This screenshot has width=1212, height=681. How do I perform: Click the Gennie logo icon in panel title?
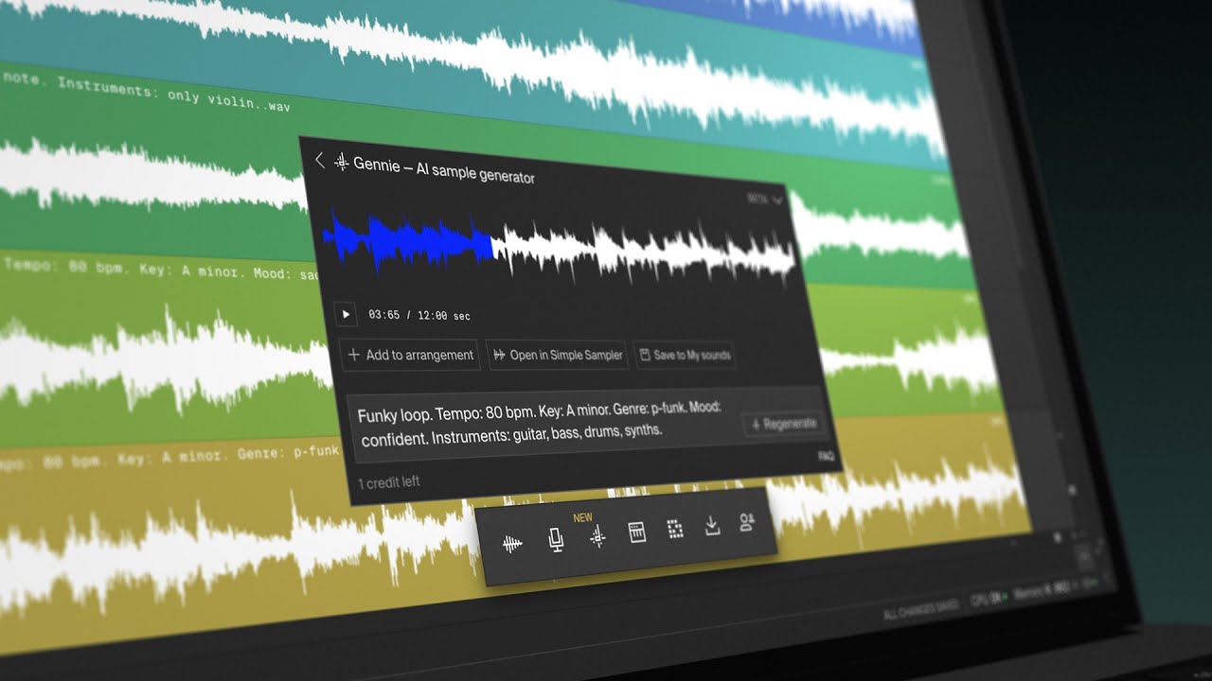[x=342, y=163]
